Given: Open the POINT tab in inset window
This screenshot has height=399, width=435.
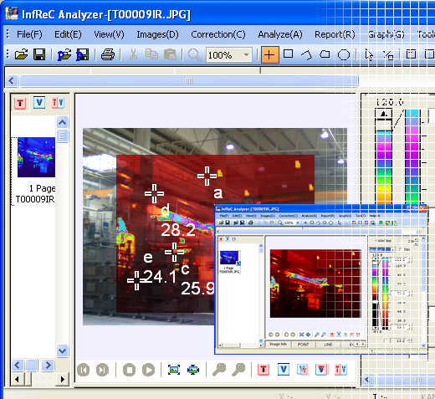Looking at the screenshot, I should [303, 345].
